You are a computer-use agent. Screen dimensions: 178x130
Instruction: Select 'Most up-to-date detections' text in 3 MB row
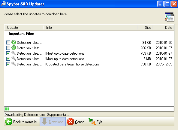[x=65, y=59]
